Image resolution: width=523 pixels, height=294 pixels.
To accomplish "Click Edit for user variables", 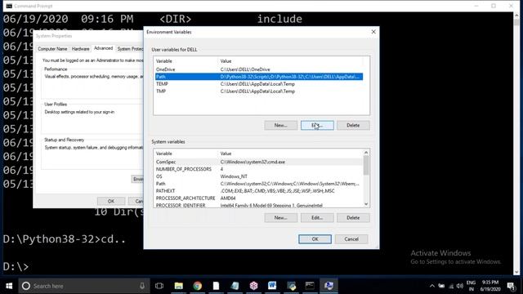I will coord(317,125).
